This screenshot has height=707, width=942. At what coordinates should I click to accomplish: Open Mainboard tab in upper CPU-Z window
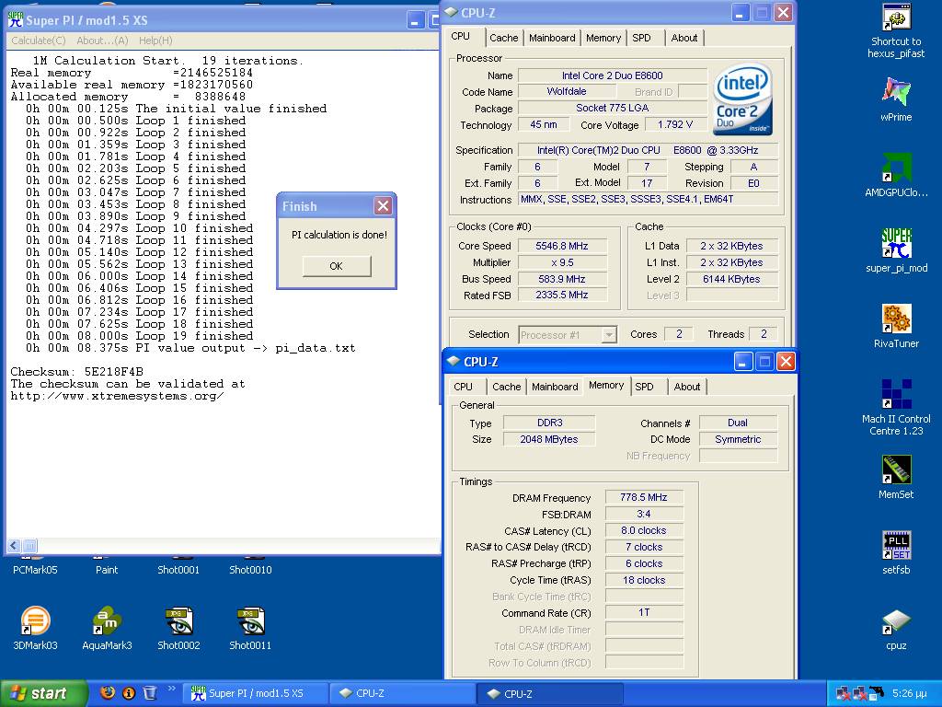(552, 38)
